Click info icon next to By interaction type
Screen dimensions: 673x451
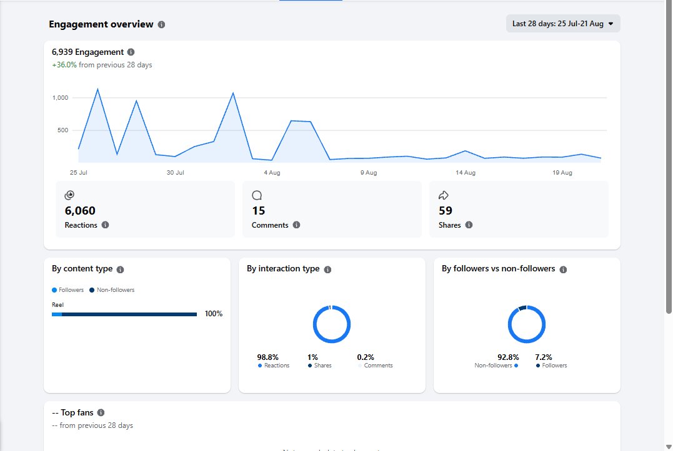327,269
